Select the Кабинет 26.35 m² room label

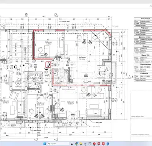coord(70,103)
